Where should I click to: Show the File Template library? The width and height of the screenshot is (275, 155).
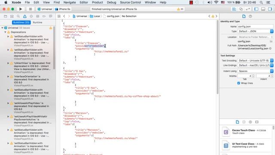237,122
